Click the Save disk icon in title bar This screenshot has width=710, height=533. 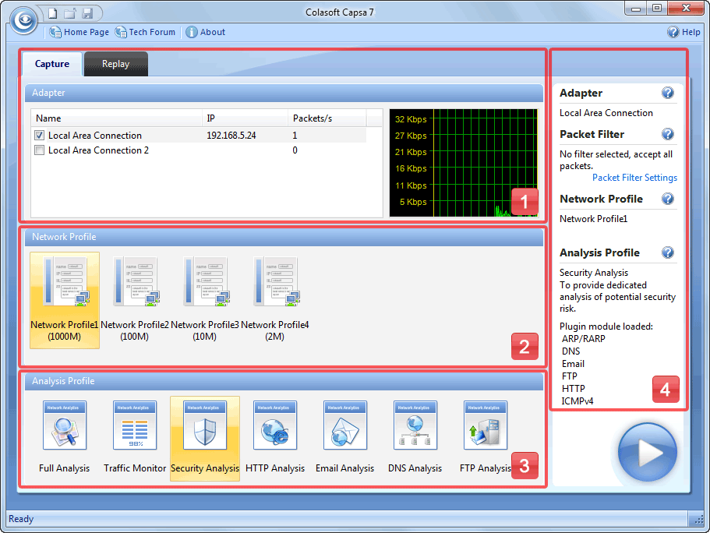click(x=87, y=13)
